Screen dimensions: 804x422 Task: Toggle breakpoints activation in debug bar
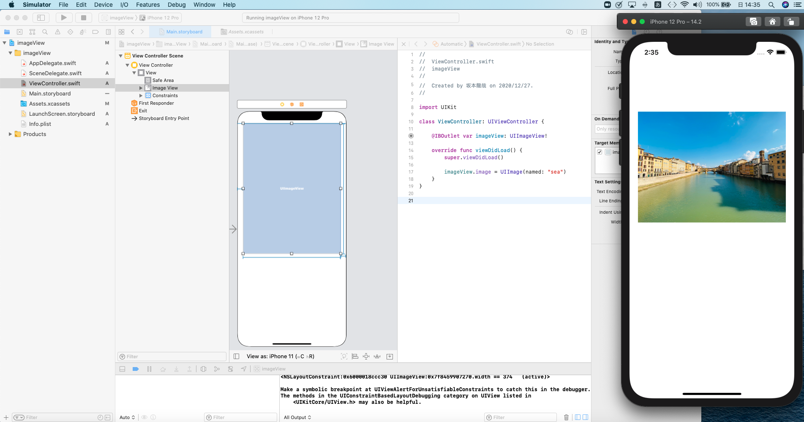[x=136, y=369]
